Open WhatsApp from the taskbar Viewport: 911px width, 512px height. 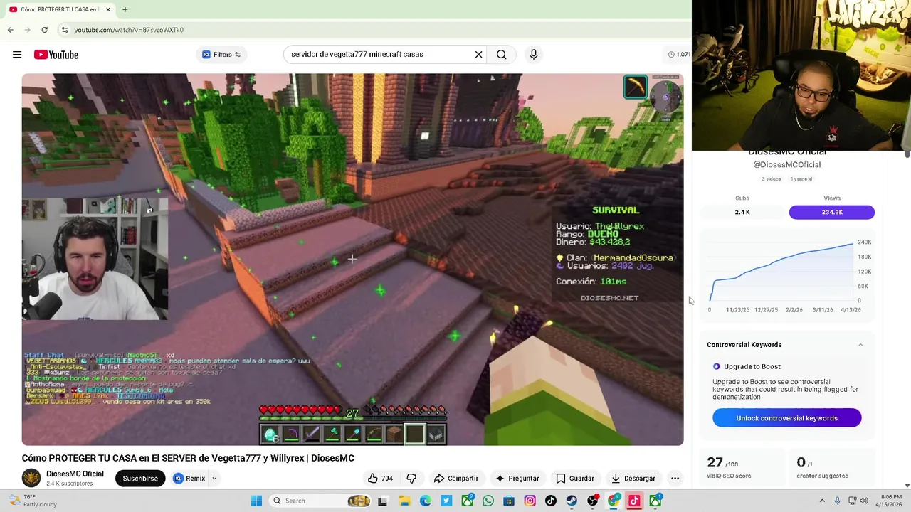pyautogui.click(x=488, y=501)
